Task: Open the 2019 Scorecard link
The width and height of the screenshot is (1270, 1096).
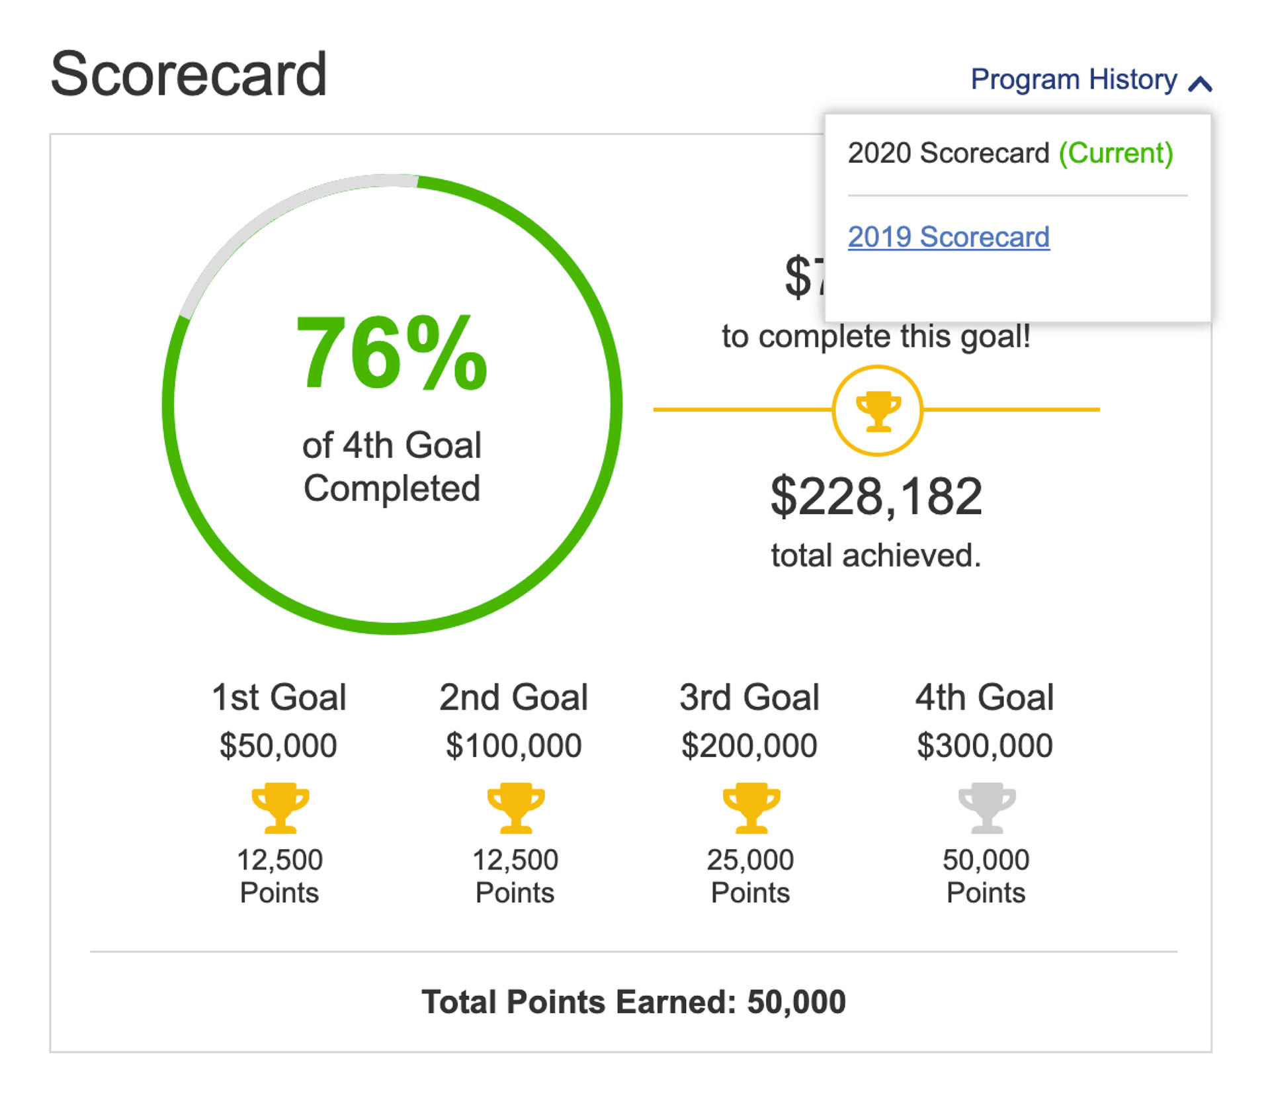Action: (x=949, y=237)
